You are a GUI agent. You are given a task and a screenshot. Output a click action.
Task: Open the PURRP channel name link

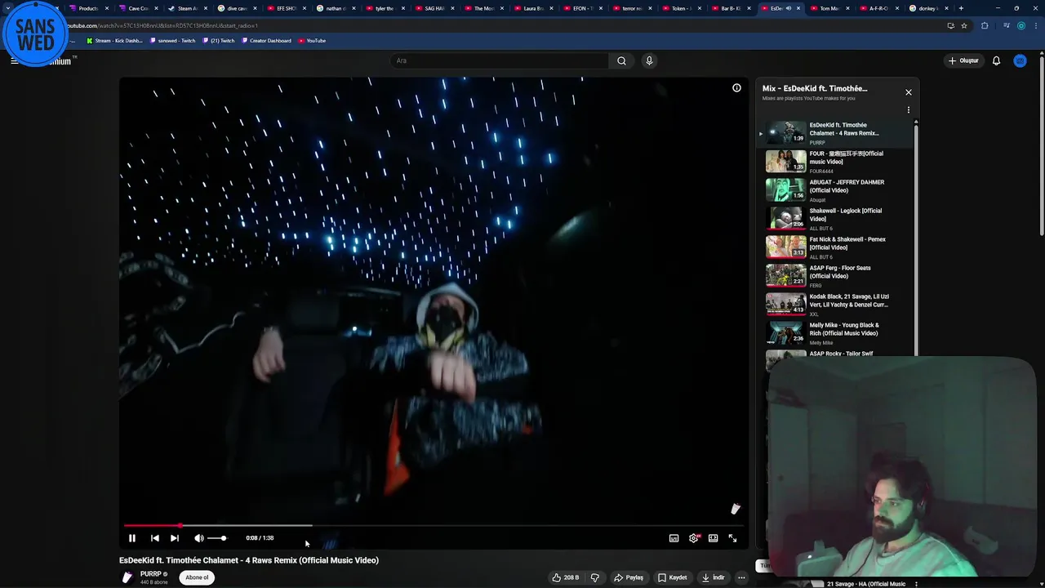(x=151, y=574)
